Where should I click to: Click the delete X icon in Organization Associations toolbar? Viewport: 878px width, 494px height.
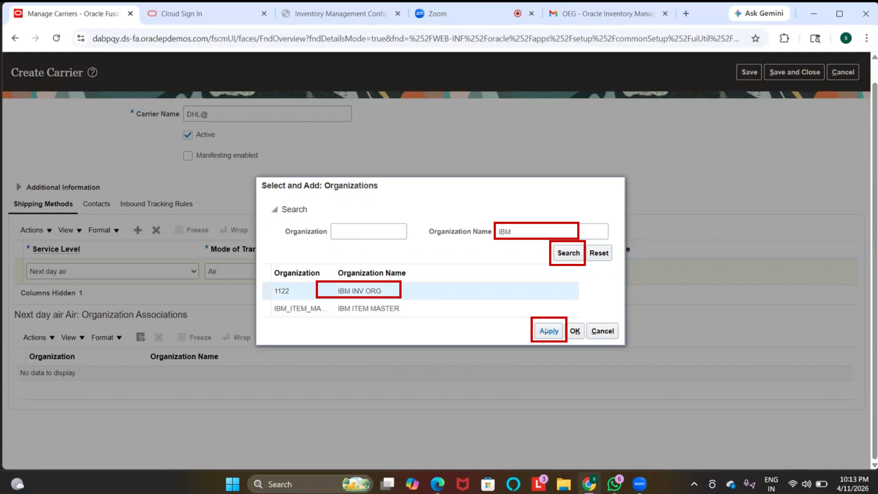click(159, 337)
